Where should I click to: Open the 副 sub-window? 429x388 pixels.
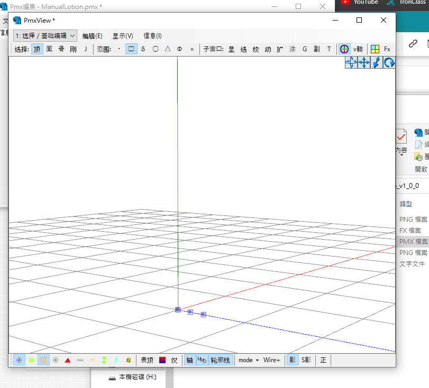(317, 49)
